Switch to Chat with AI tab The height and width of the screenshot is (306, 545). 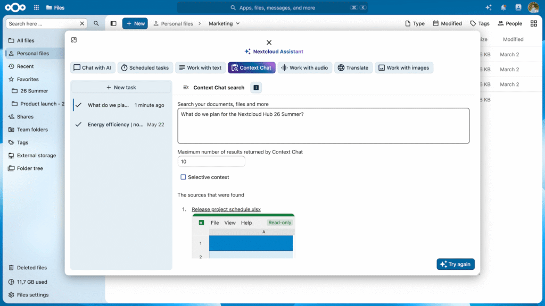[x=93, y=67]
